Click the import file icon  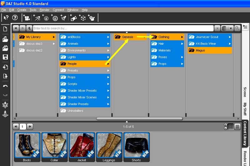point(5,67)
